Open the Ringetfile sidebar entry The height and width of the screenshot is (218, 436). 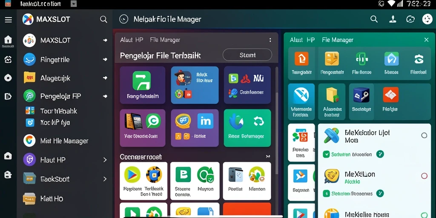pyautogui.click(x=65, y=59)
